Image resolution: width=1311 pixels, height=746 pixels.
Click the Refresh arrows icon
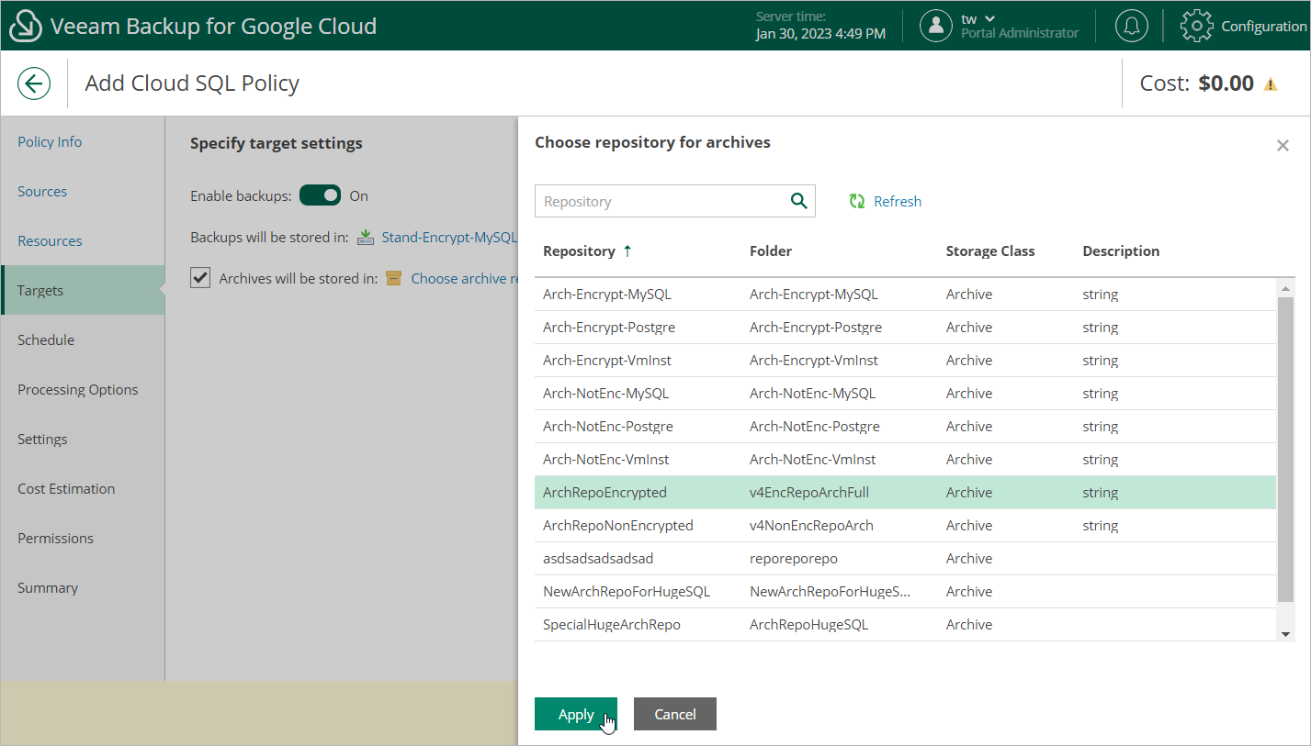pos(857,202)
